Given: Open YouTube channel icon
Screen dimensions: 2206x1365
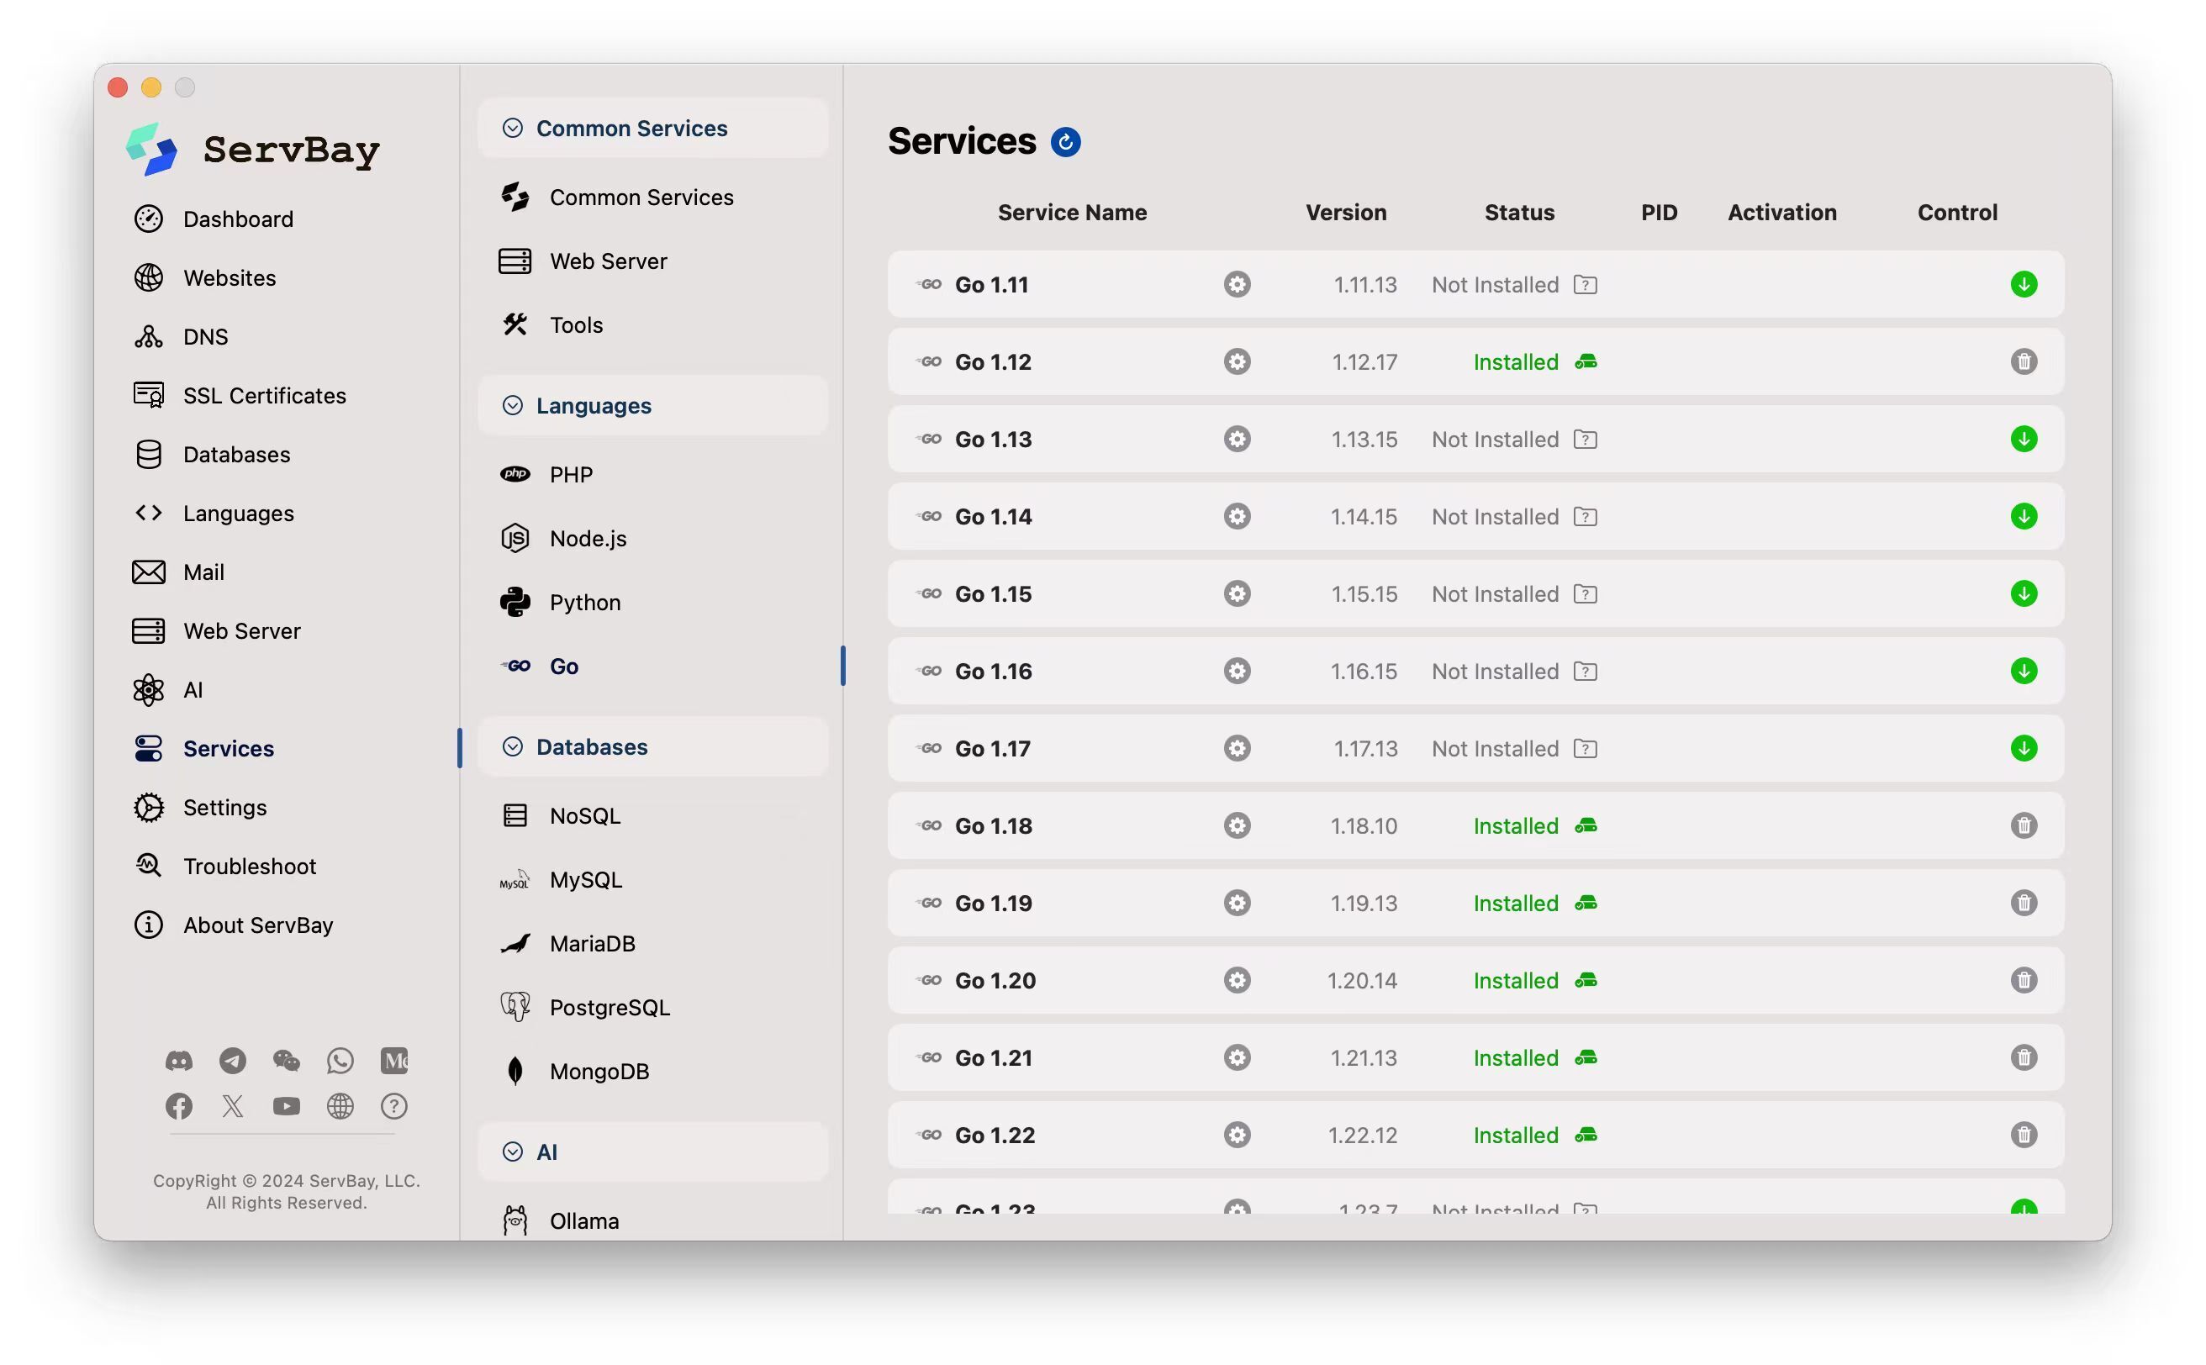Looking at the screenshot, I should 286,1107.
